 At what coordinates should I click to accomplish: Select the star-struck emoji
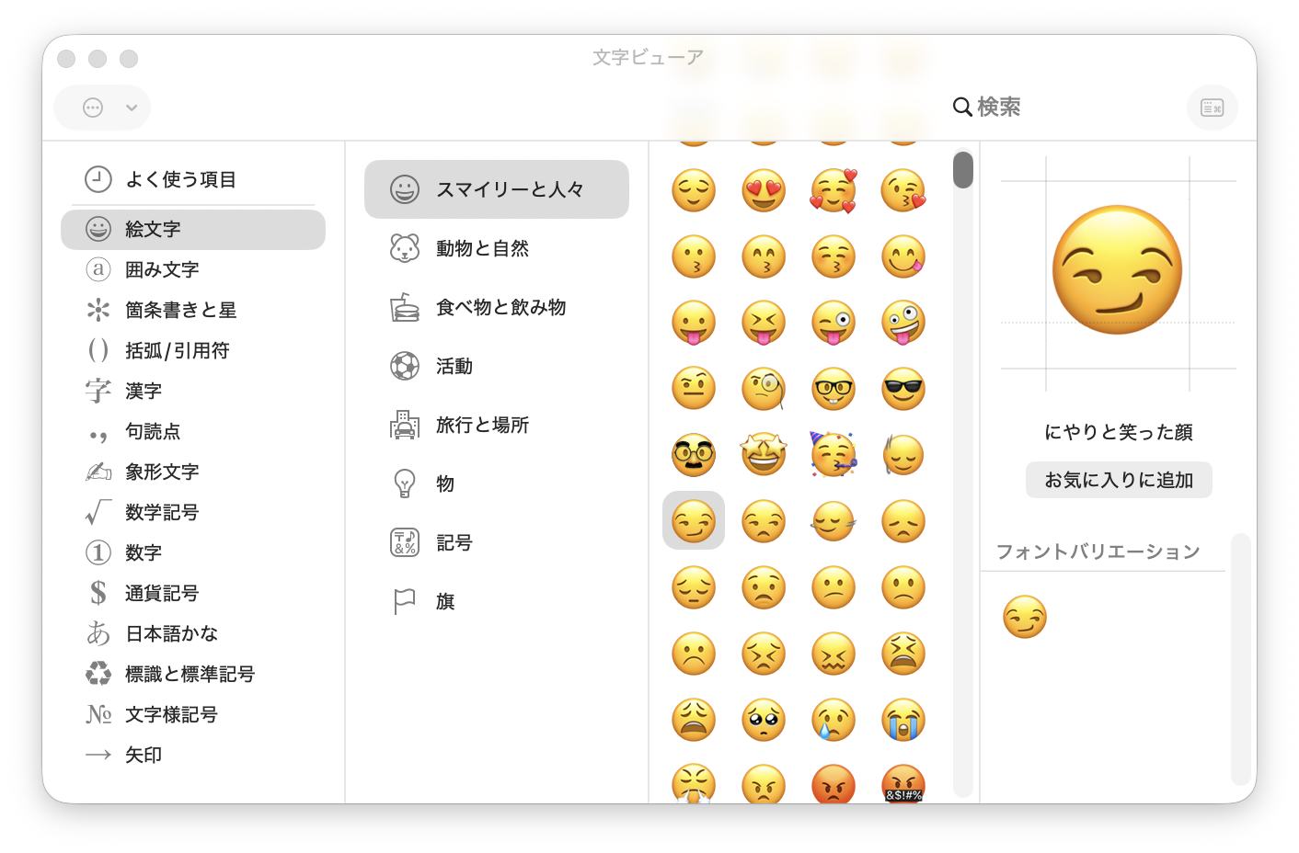764,455
